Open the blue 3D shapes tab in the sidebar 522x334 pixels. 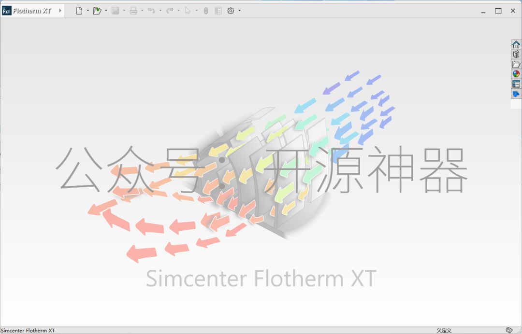(516, 94)
